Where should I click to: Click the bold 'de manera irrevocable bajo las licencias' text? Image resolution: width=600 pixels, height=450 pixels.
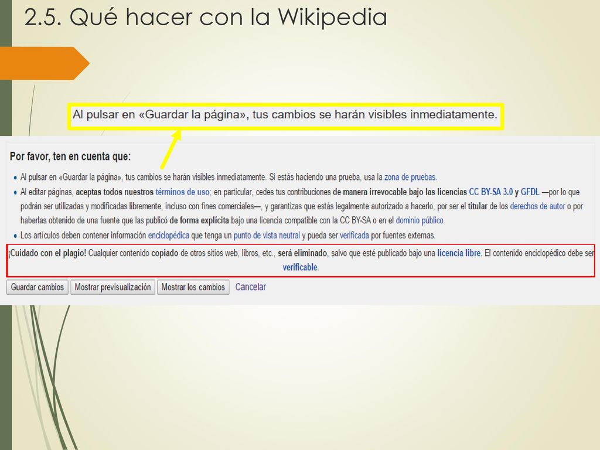400,192
